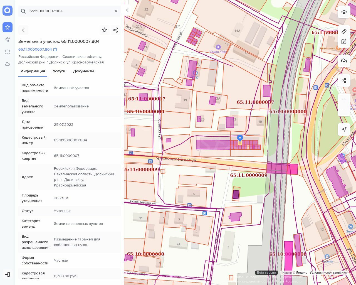356x285 pixels.
Task: Click the route graph sidebar icon
Action: coord(8,40)
